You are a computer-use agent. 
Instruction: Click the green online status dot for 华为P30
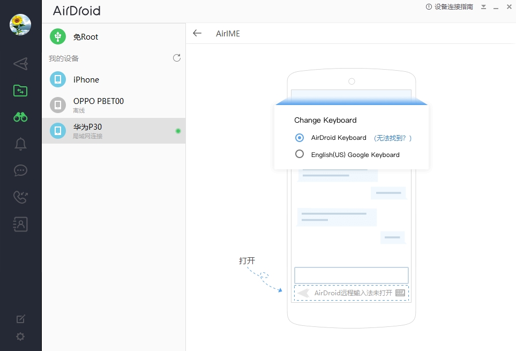point(178,131)
